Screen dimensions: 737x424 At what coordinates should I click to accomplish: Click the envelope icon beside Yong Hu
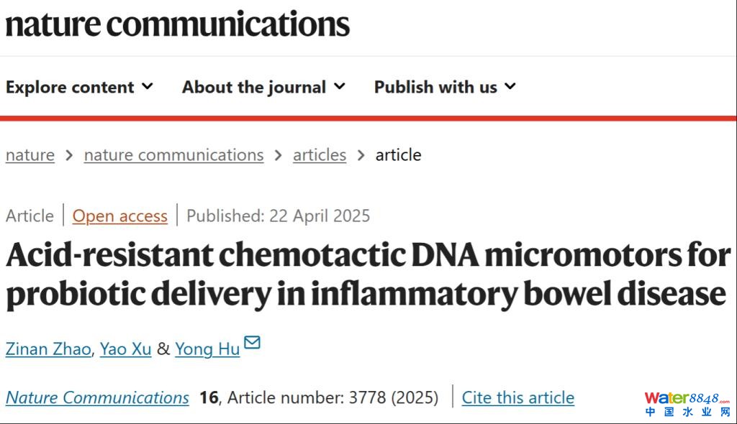252,342
